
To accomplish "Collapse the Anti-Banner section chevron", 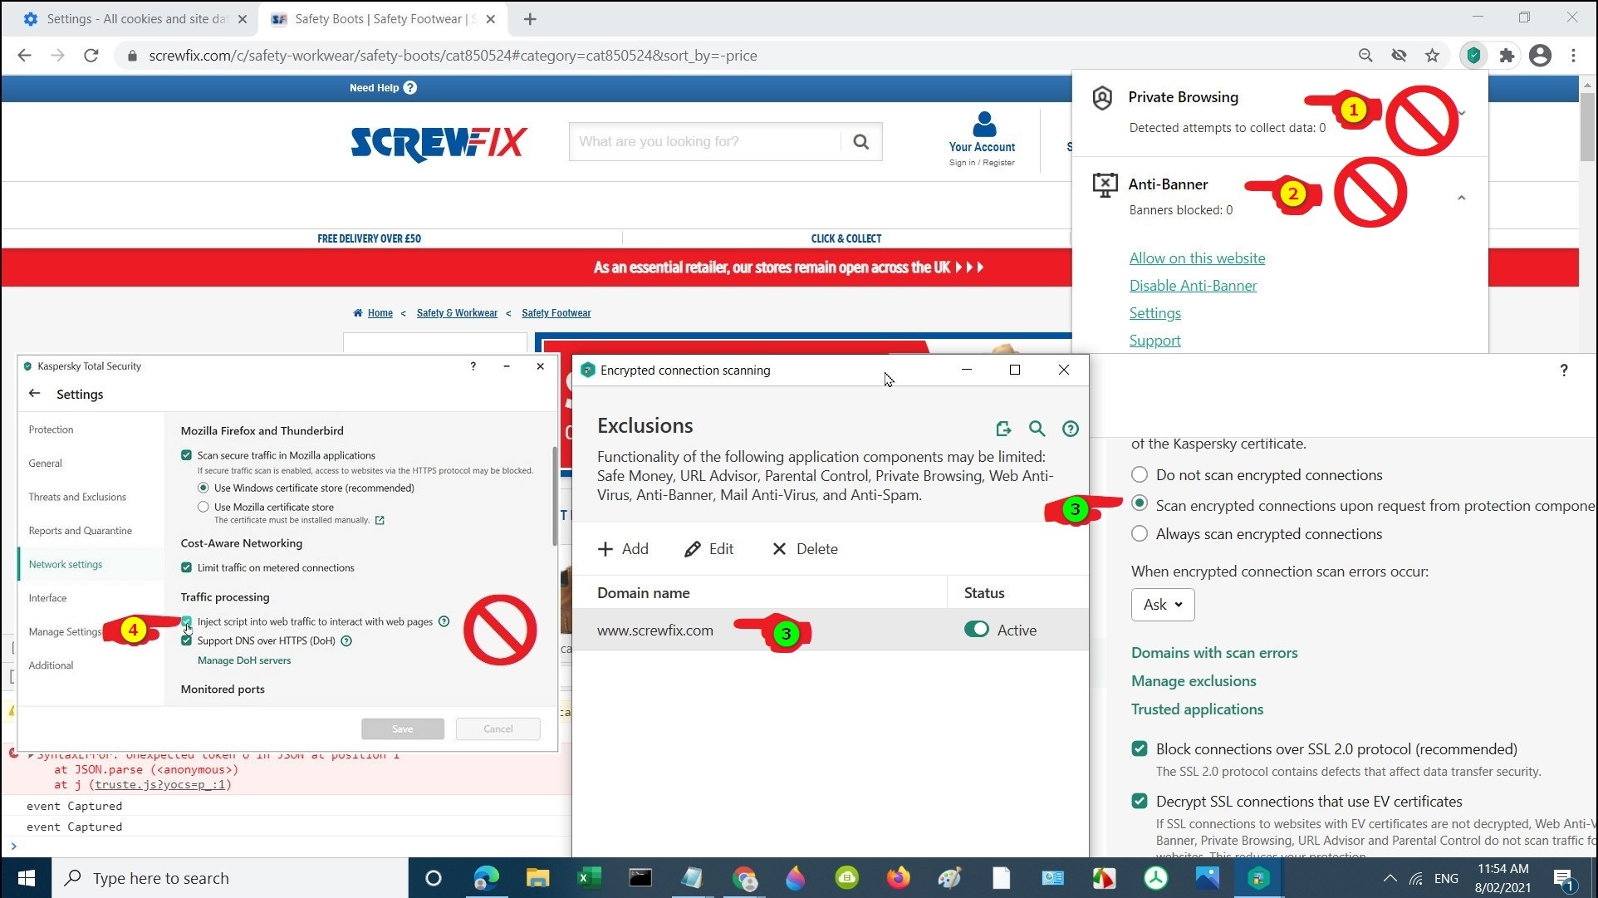I will pyautogui.click(x=1461, y=198).
